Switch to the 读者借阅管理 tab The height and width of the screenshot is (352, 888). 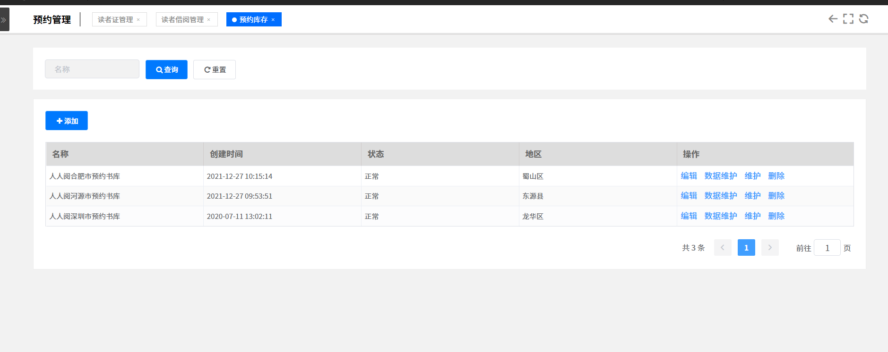tap(182, 20)
